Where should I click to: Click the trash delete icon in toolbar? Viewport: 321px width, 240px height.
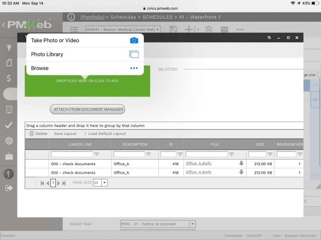(209, 29)
